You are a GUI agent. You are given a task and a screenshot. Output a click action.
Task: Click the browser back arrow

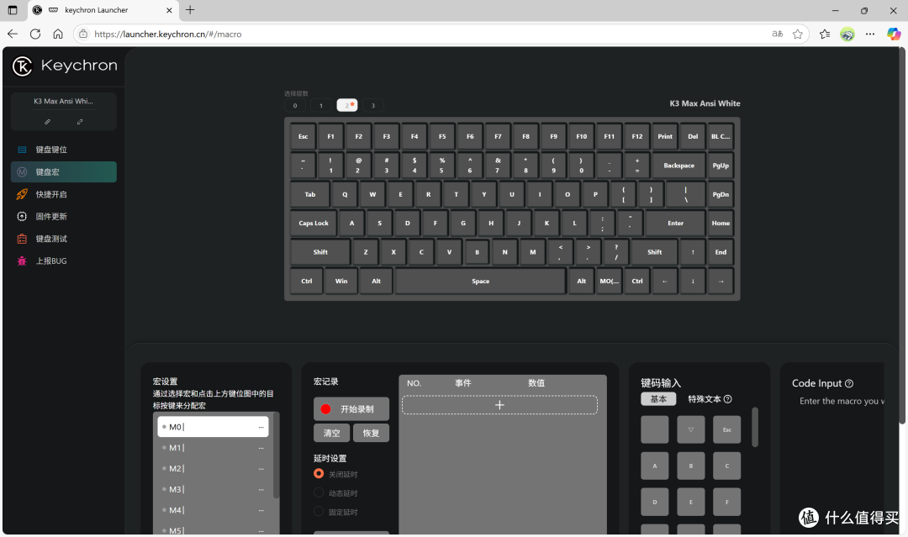[x=13, y=34]
